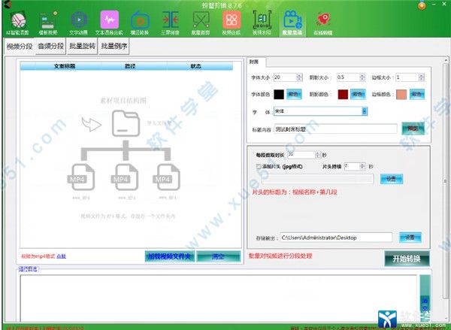Increase 片头持续 duration with up arrow
The width and height of the screenshot is (451, 330).
tap(362, 165)
